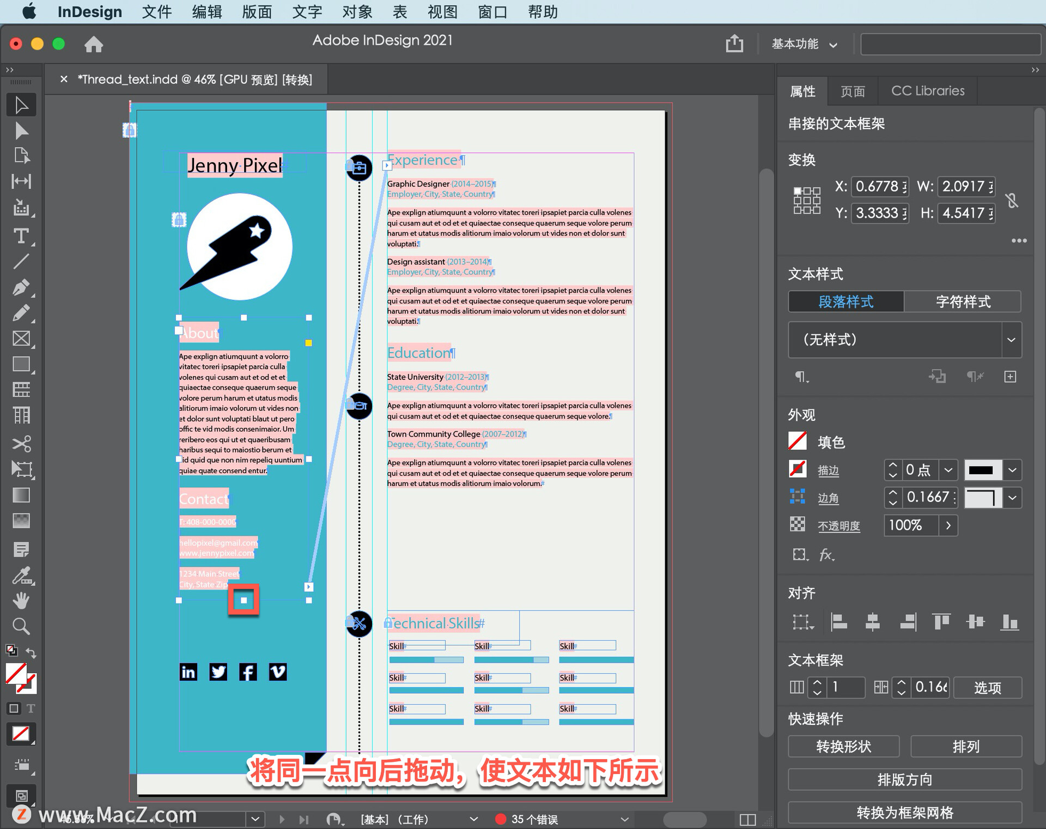Open the 文字 menu
This screenshot has height=829, width=1046.
306,11
